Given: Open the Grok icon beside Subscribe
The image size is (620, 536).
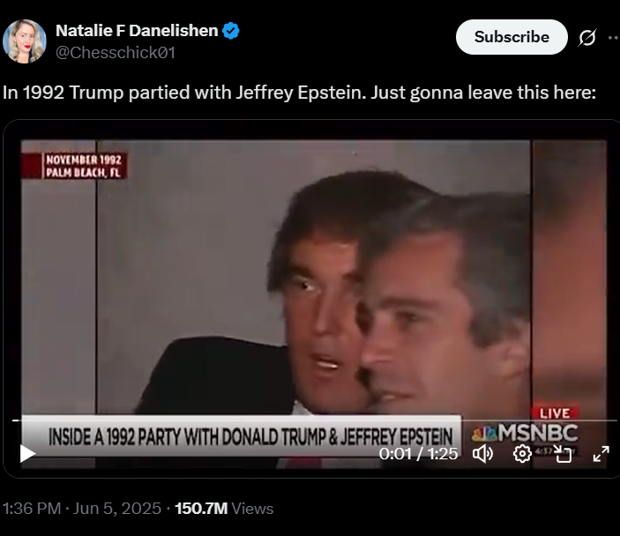Looking at the screenshot, I should click(586, 37).
